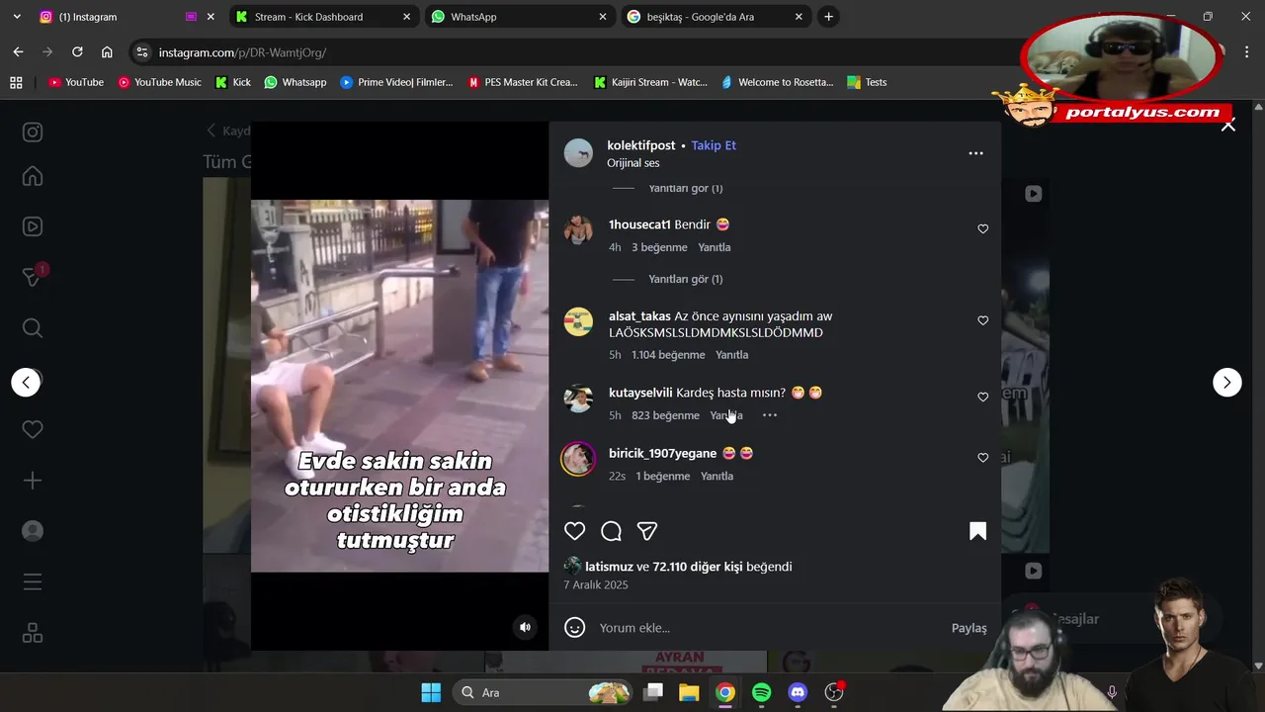This screenshot has height=712, width=1265.
Task: Open options dots on kutayselvili comment
Action: (769, 415)
